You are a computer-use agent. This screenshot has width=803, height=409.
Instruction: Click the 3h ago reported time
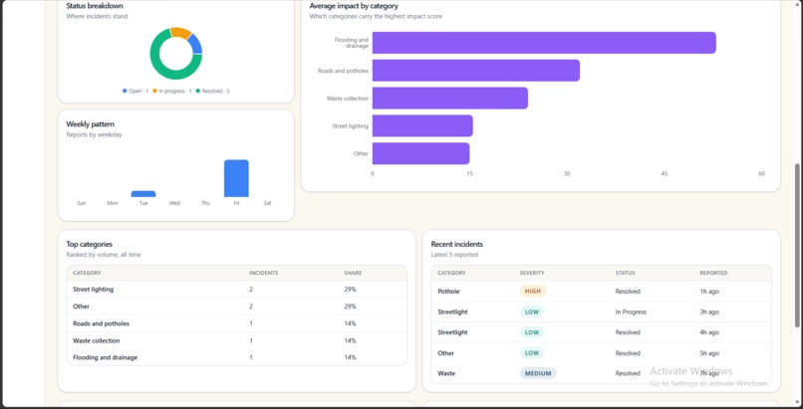(x=709, y=311)
